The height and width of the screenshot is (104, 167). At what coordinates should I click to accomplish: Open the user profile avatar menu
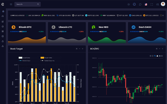163,4
